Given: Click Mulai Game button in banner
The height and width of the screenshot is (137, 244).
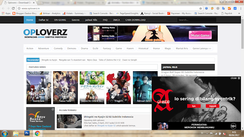Looking at the screenshot, I should pos(200,35).
